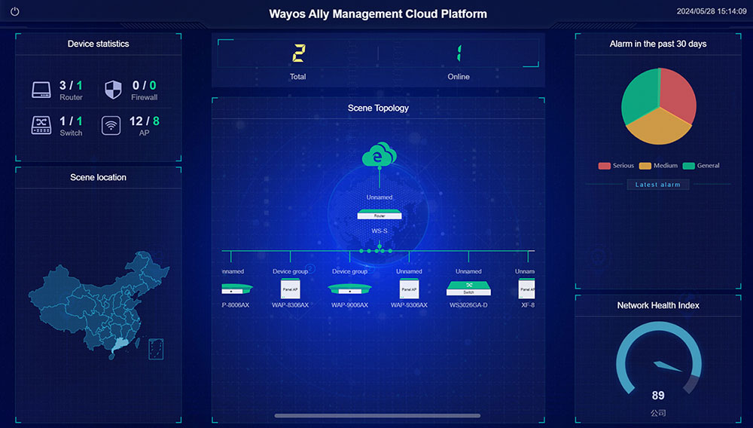This screenshot has width=753, height=428.
Task: Click the date and time display
Action: [712, 11]
